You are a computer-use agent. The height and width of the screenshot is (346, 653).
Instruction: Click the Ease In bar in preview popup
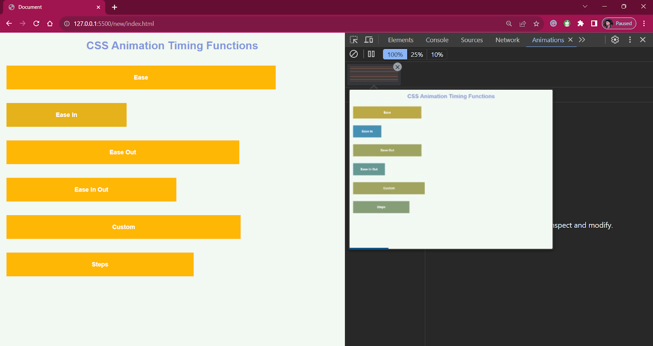367,131
